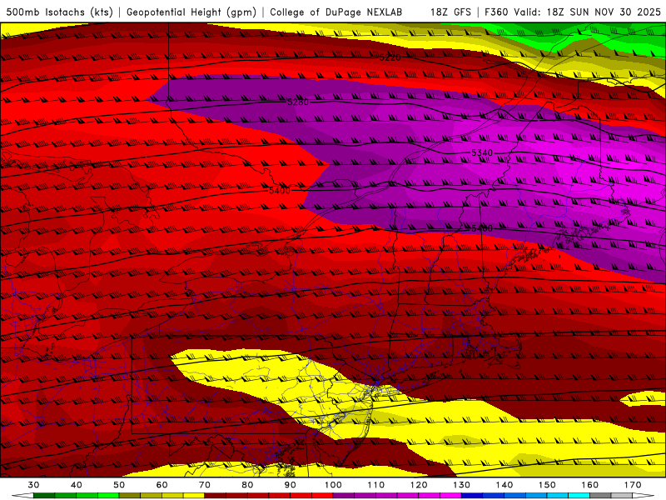Viewport: 666px width, 500px height.
Task: Click the cyan swatch before 160
Action: click(579, 496)
